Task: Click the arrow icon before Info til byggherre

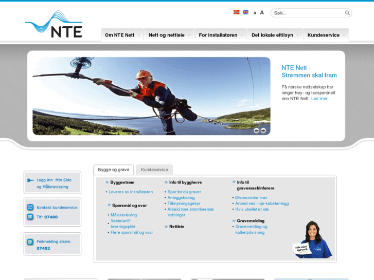Action: pyautogui.click(x=166, y=182)
